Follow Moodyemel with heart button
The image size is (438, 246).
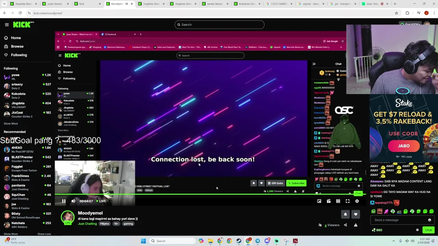[356, 214]
